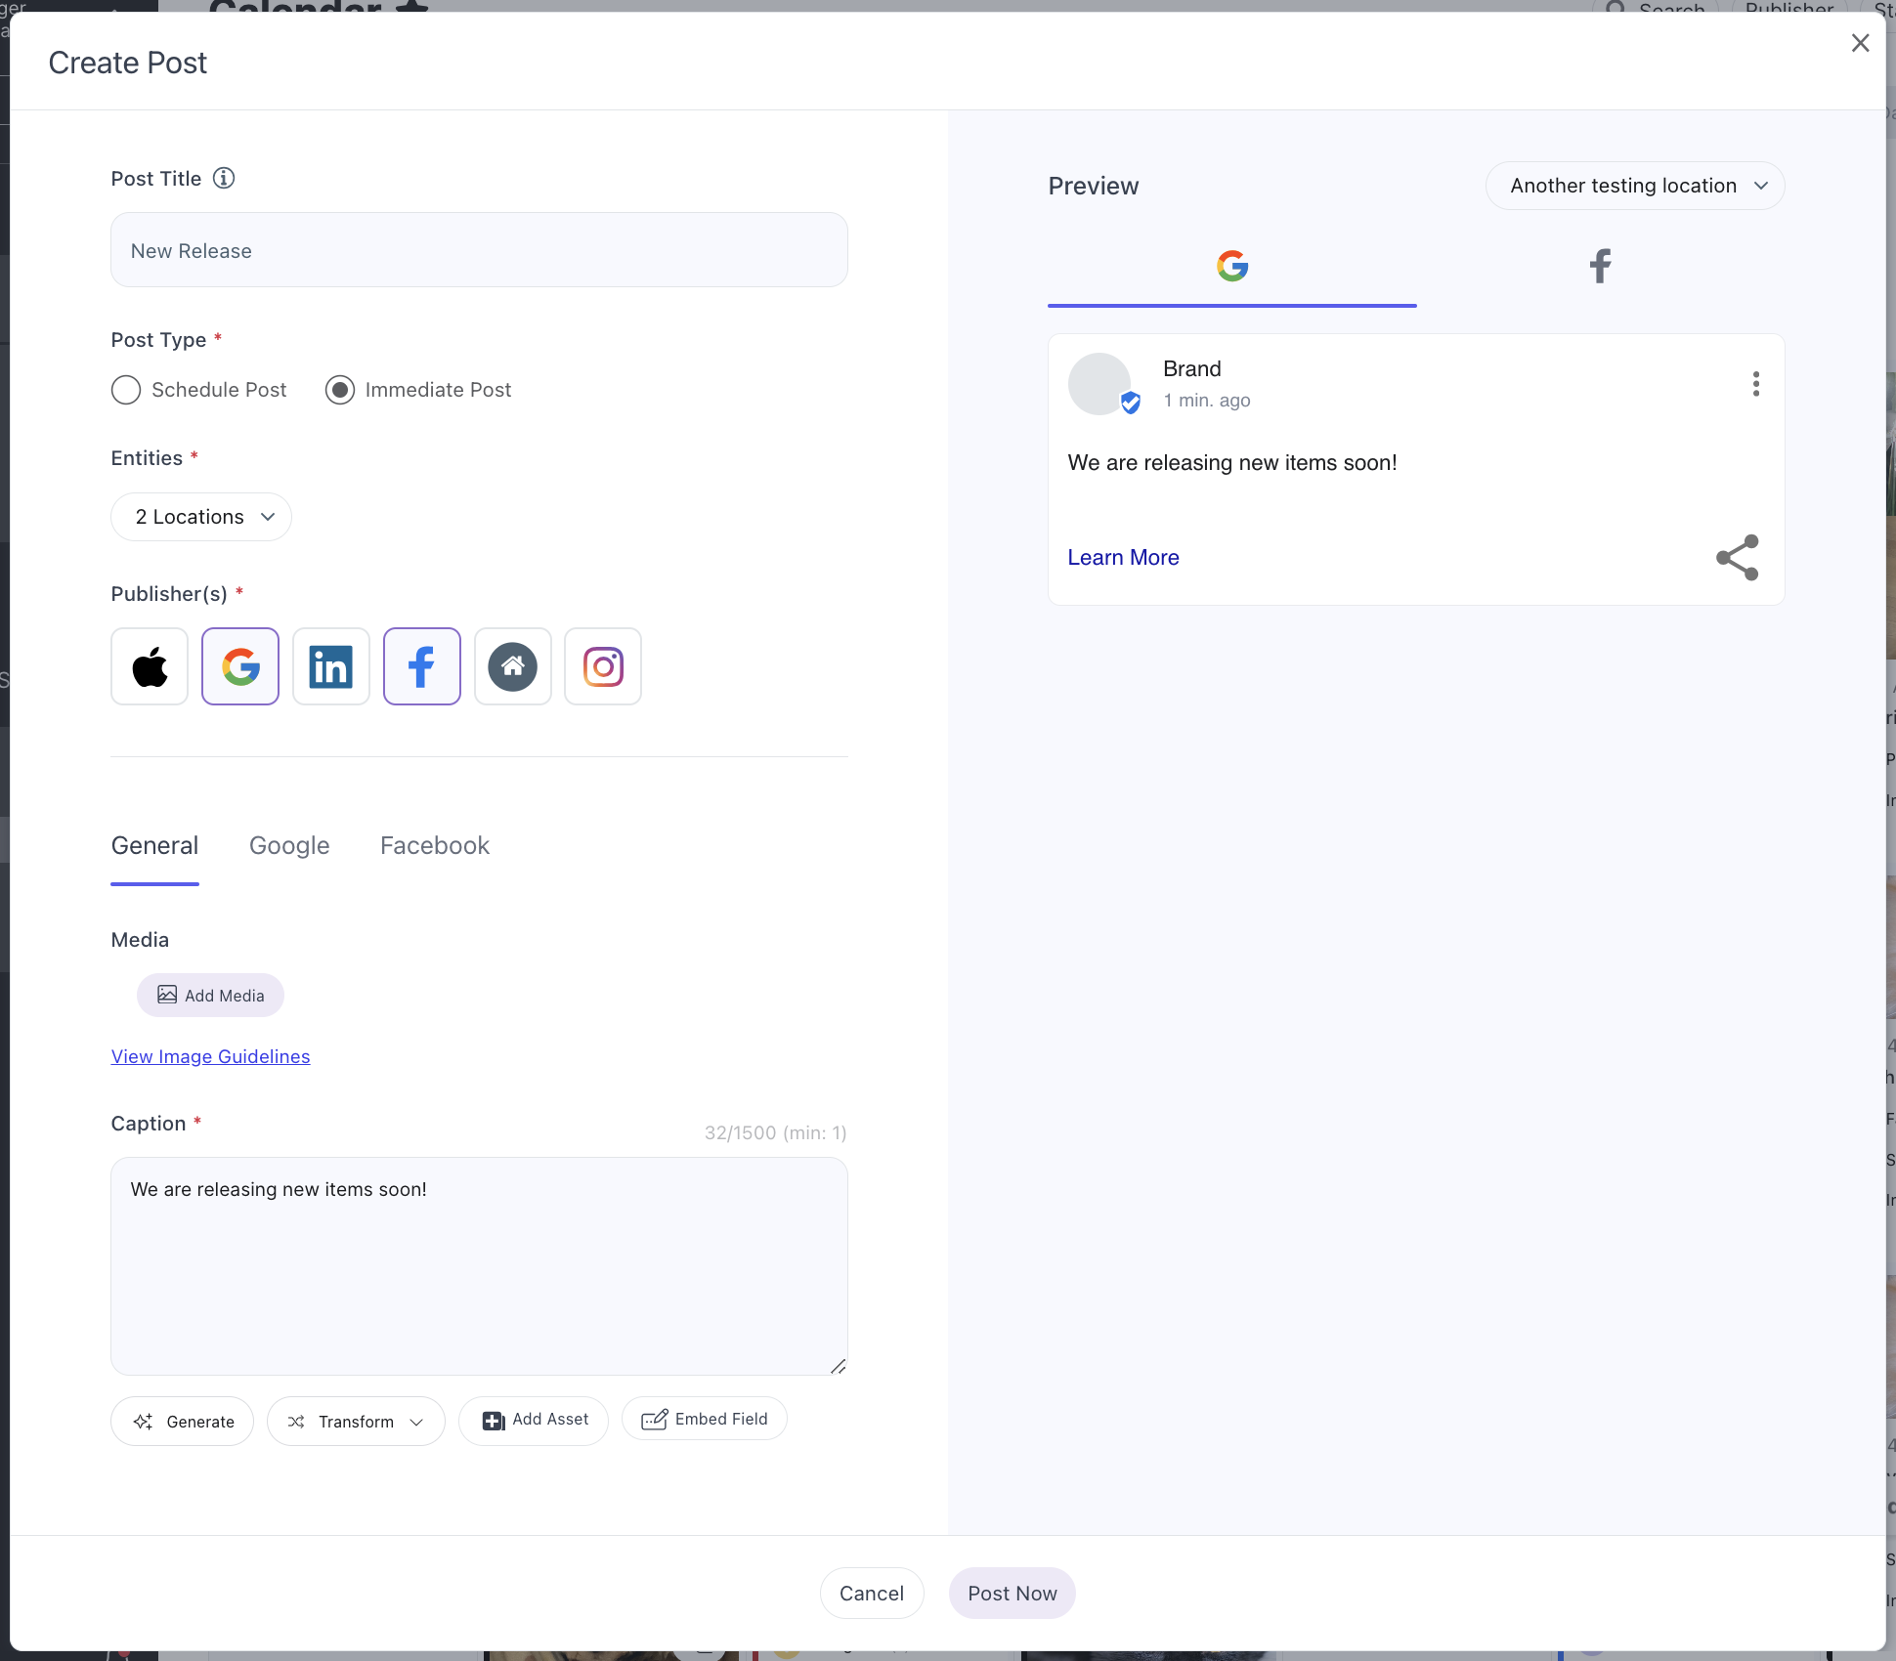Click the 1 min. ago timestamp
The width and height of the screenshot is (1896, 1661).
click(x=1207, y=401)
